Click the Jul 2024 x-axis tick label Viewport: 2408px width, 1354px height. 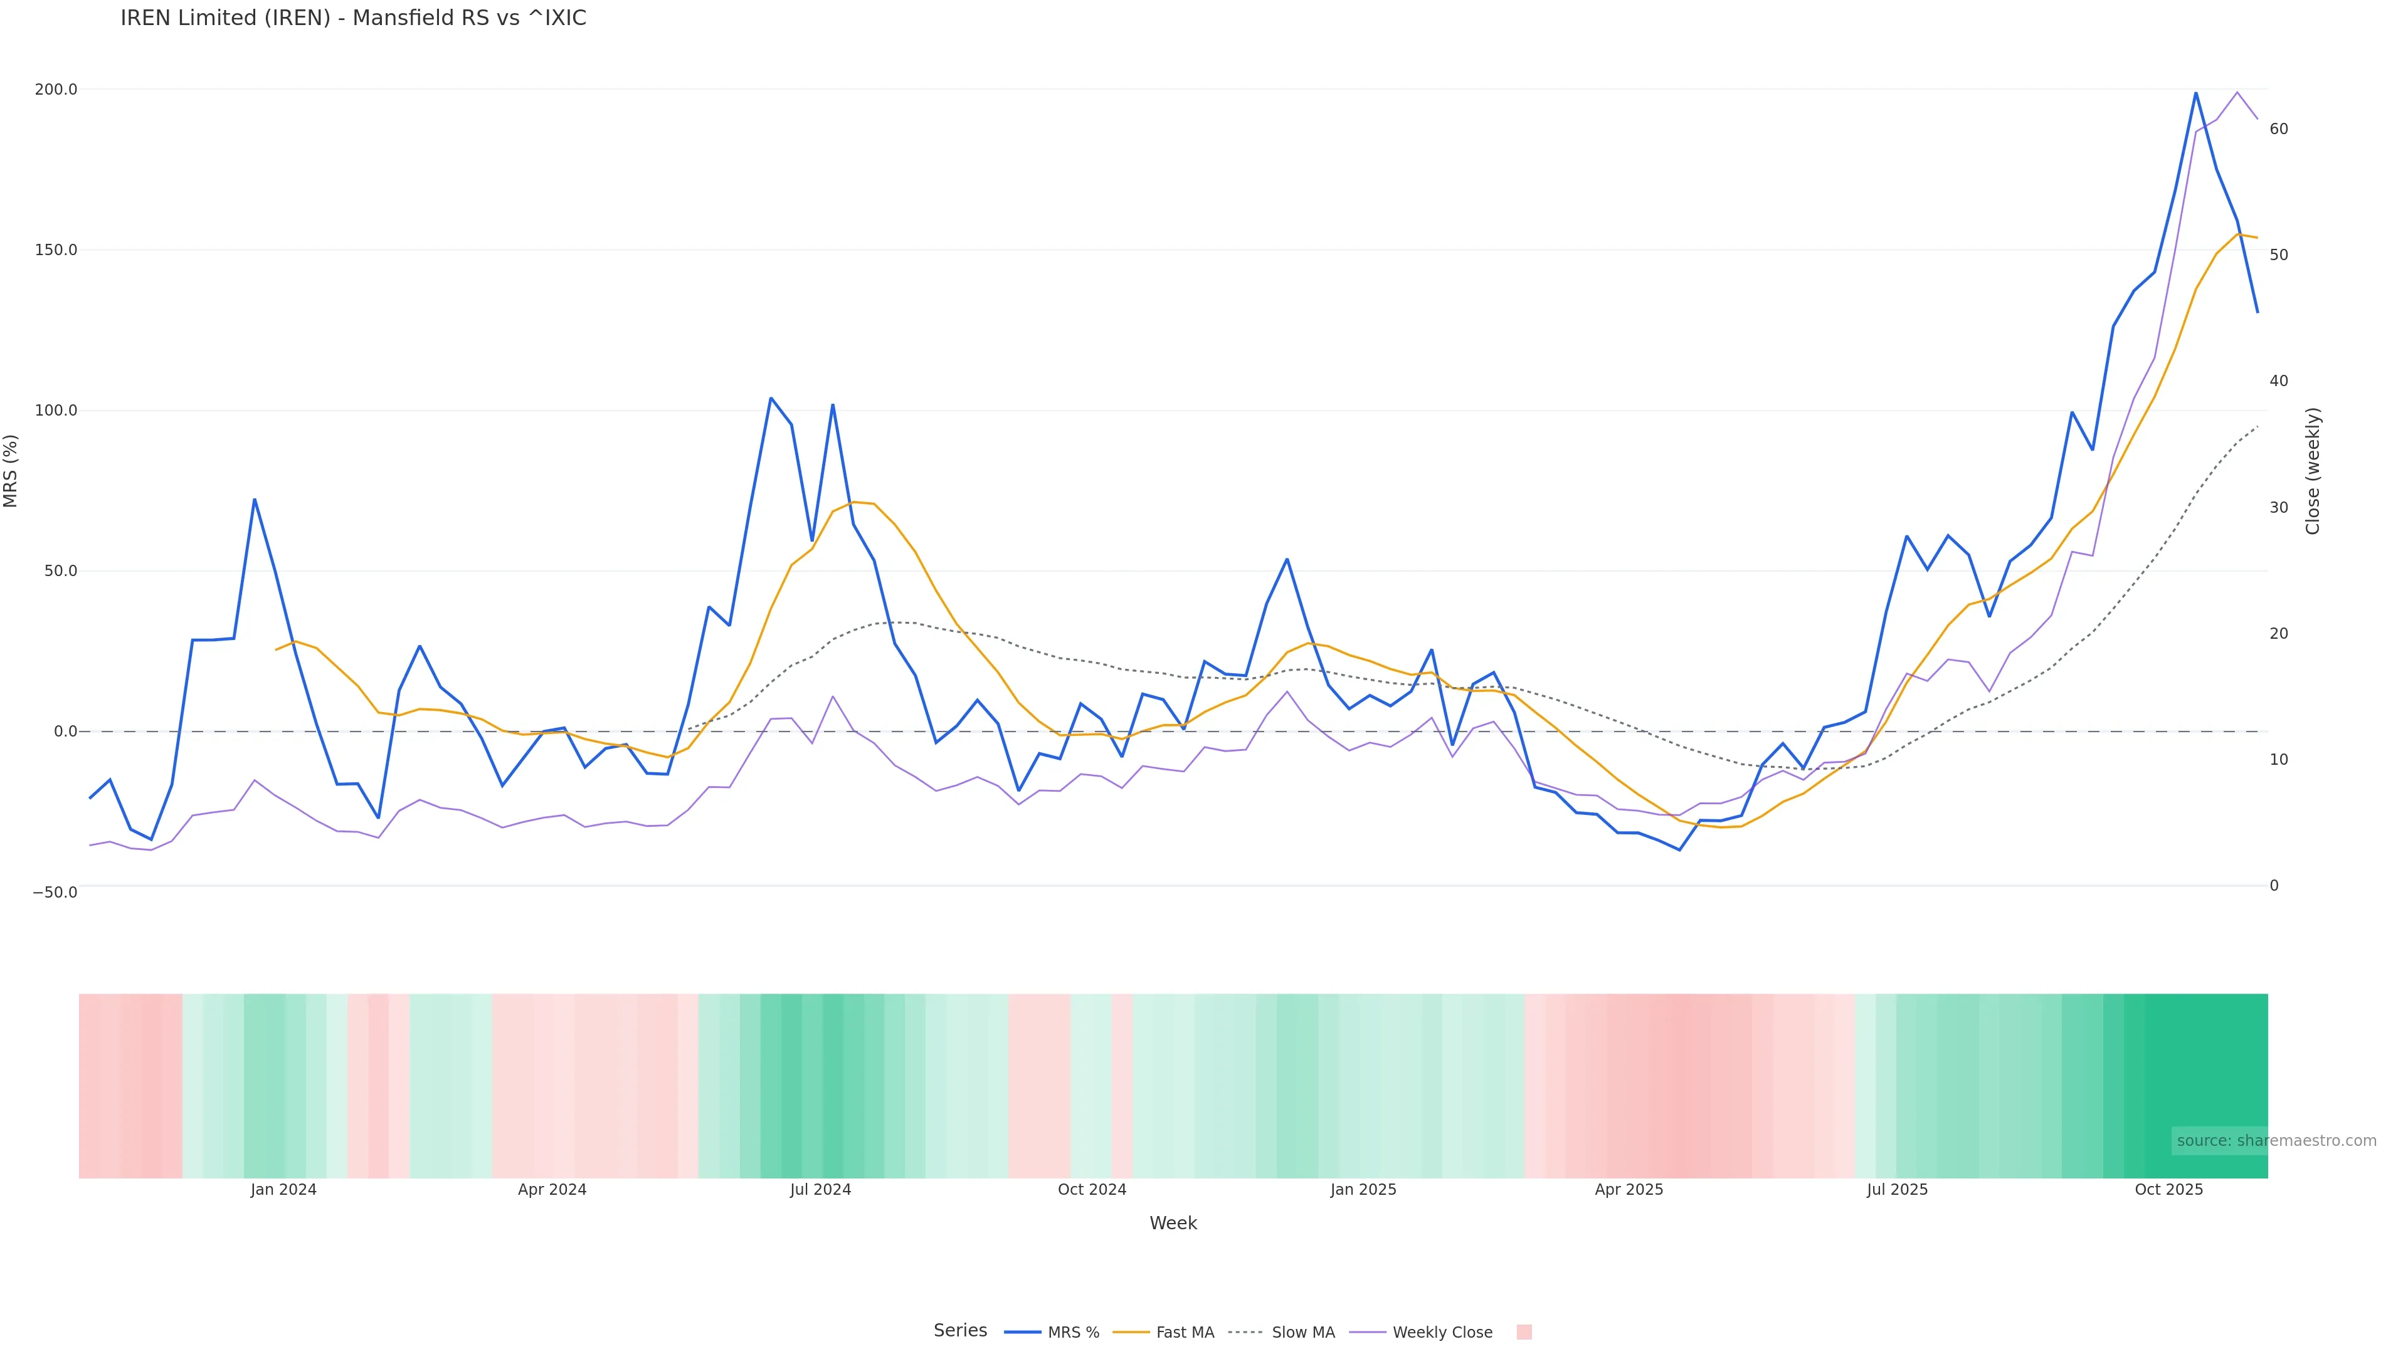click(x=820, y=1190)
